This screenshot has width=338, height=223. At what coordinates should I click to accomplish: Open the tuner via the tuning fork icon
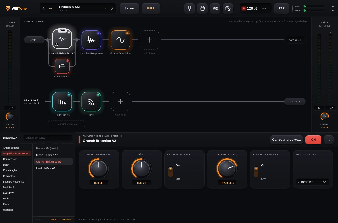[x=189, y=8]
